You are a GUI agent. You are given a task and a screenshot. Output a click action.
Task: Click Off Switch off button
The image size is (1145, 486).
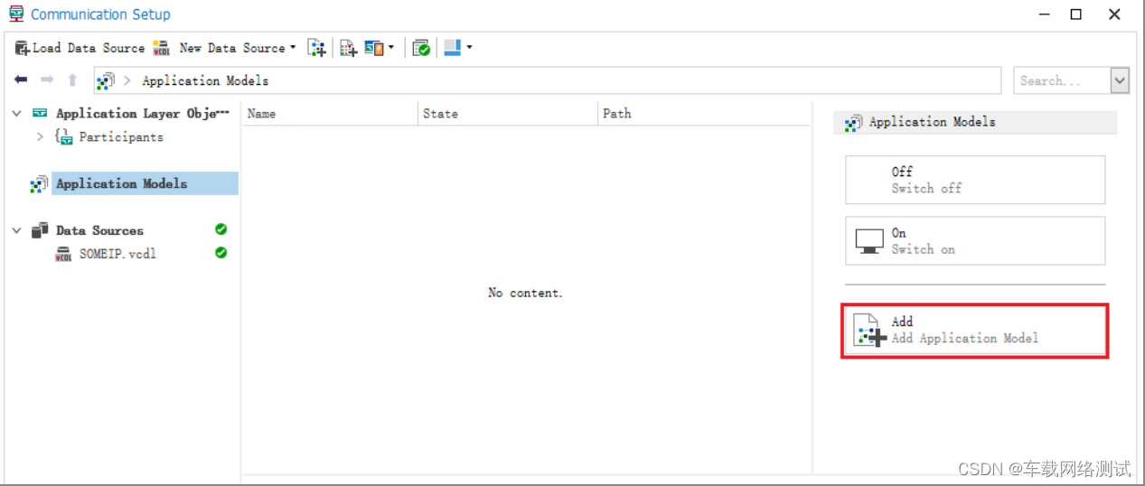[x=975, y=180]
